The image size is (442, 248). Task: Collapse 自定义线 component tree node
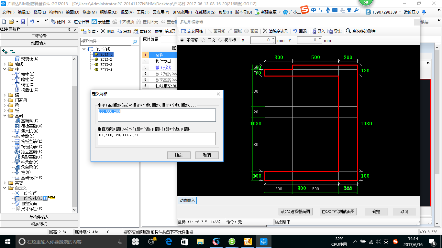(x=84, y=49)
